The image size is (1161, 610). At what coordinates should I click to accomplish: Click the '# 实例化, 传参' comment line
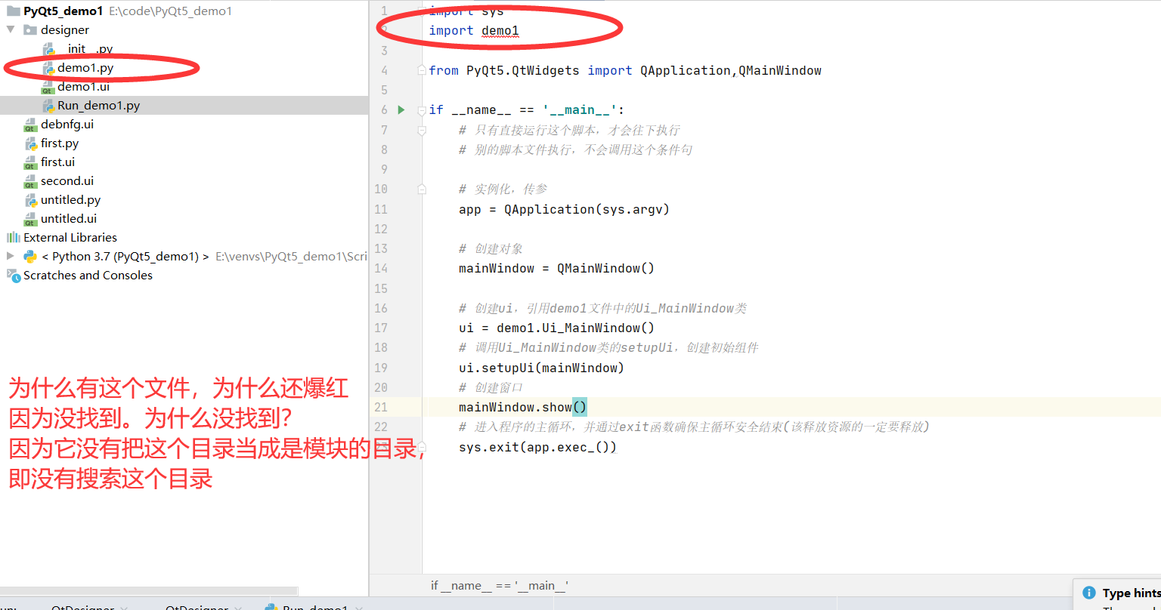click(503, 189)
